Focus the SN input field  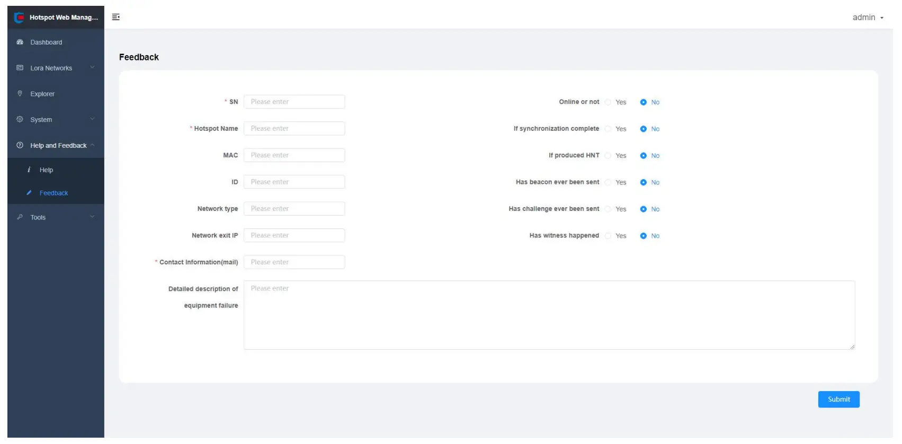click(x=294, y=102)
